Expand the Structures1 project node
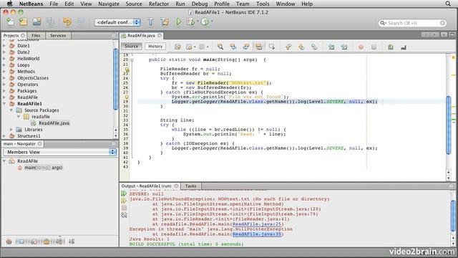The image size is (458, 258). tap(4, 135)
